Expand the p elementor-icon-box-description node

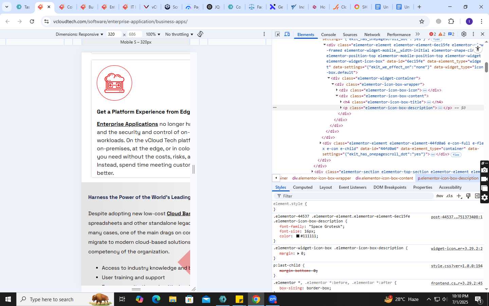coord(341,108)
